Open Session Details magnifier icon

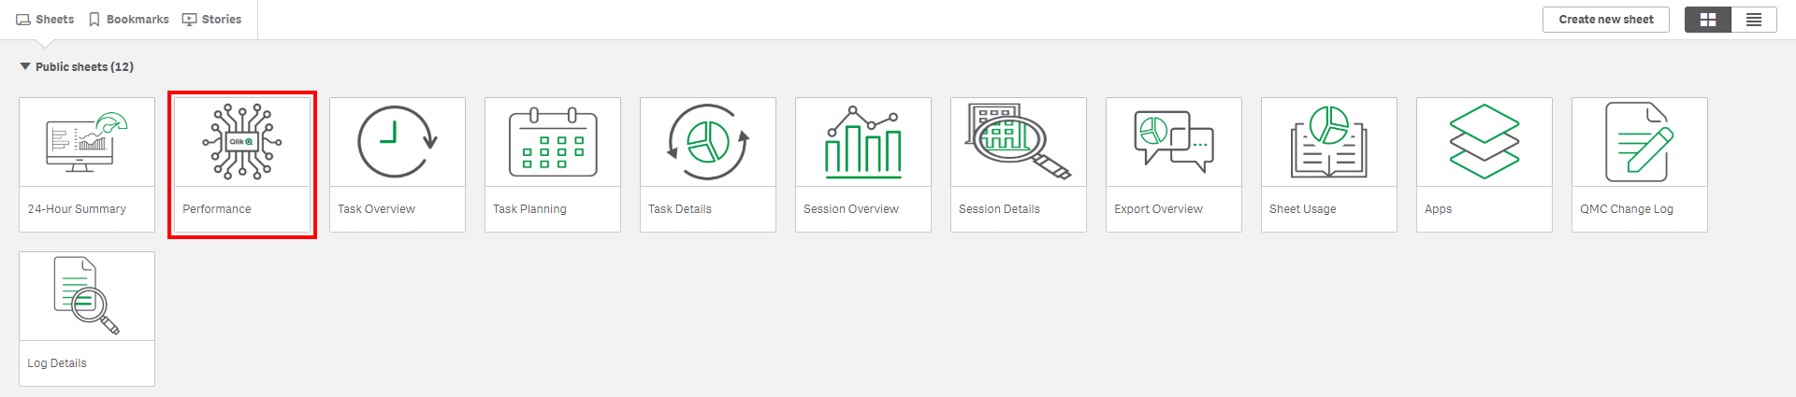(x=1019, y=142)
